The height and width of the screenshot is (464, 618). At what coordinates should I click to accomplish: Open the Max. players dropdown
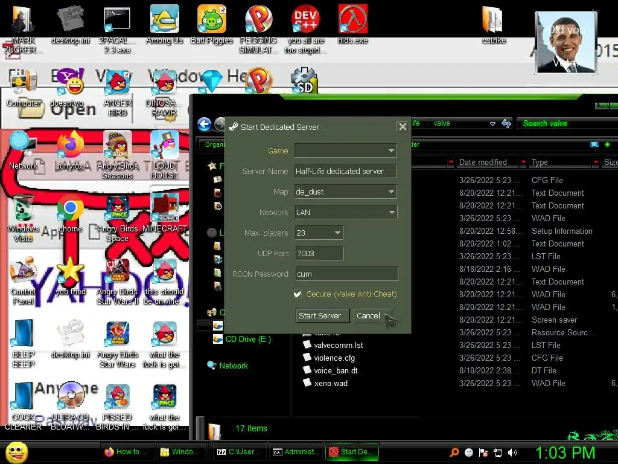click(319, 233)
